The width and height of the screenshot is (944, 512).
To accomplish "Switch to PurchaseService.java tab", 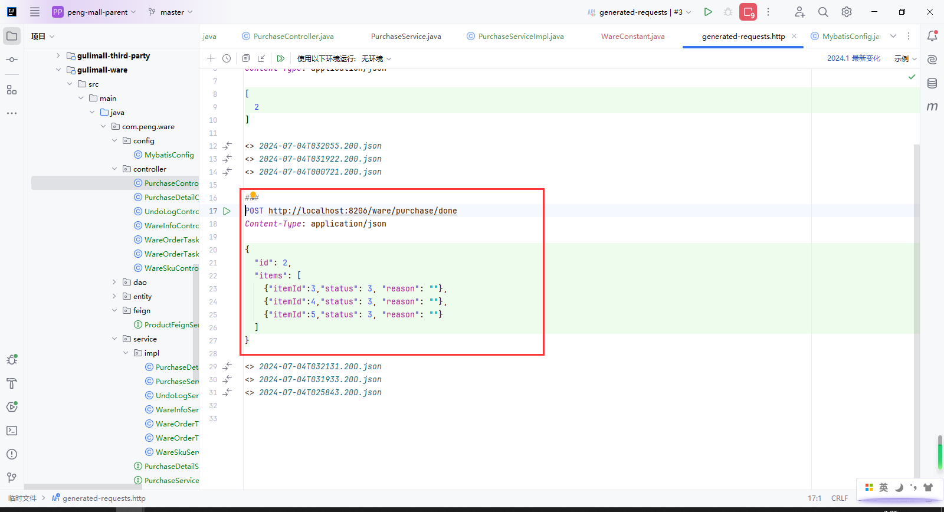I will click(405, 36).
